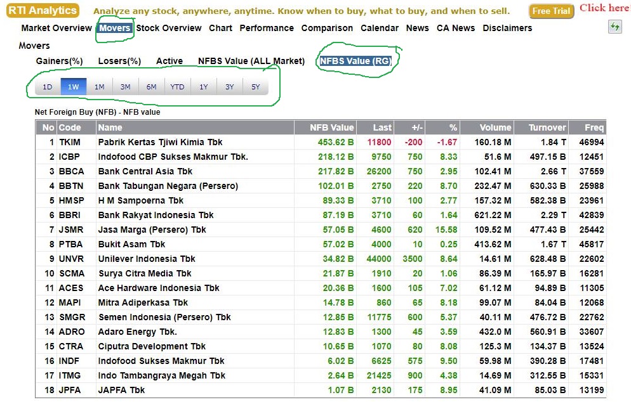
Task: Choose the 3Y period button
Action: point(229,87)
